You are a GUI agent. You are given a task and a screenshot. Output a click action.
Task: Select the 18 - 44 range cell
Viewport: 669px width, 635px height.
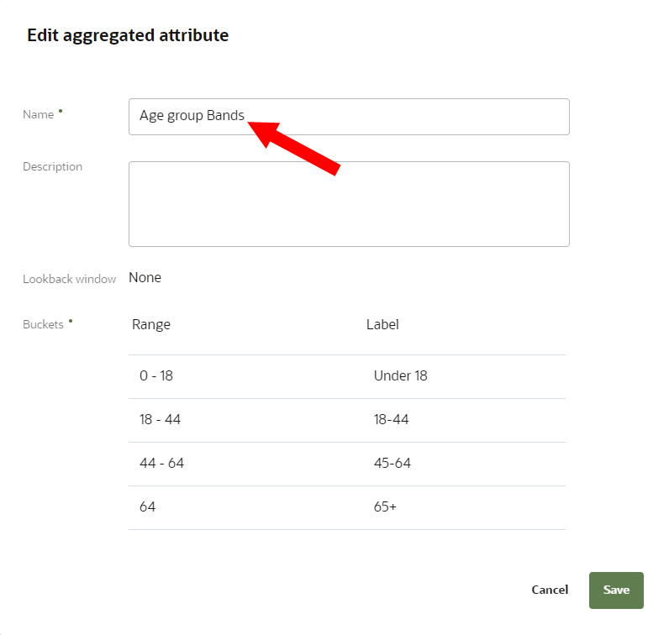point(160,420)
